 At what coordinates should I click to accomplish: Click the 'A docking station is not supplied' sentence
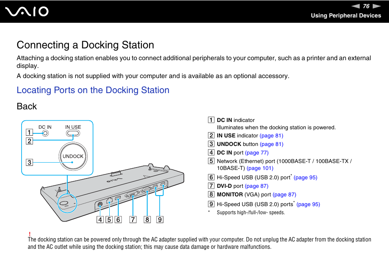(153, 76)
